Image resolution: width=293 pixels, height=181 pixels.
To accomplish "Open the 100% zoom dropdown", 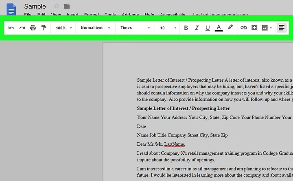I will point(64,28).
